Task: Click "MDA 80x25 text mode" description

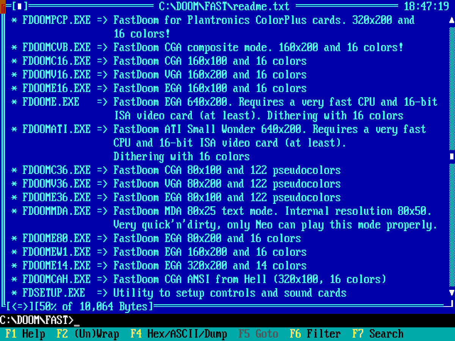Action: pos(221,211)
